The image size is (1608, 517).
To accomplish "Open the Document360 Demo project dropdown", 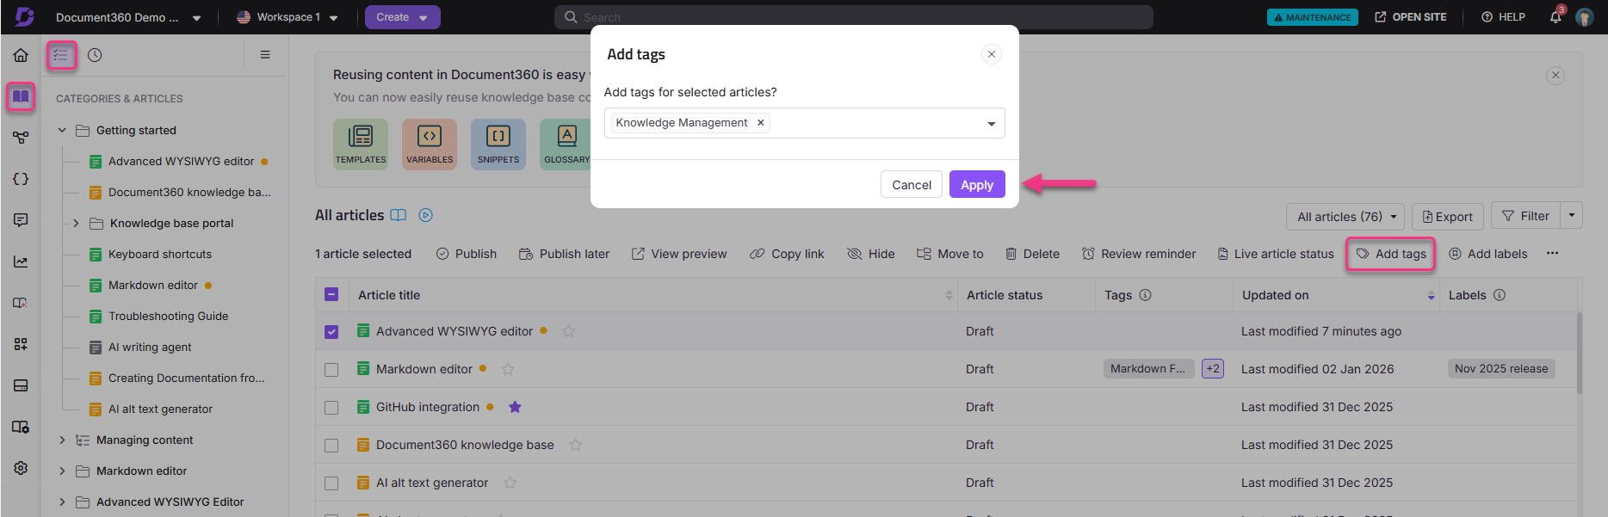I will pos(128,17).
